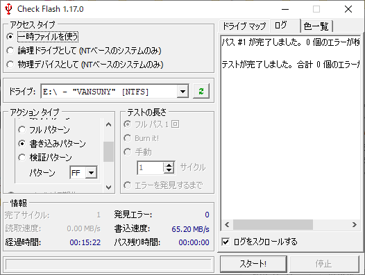
Task: Choose フル パターン action type
Action: click(x=22, y=130)
